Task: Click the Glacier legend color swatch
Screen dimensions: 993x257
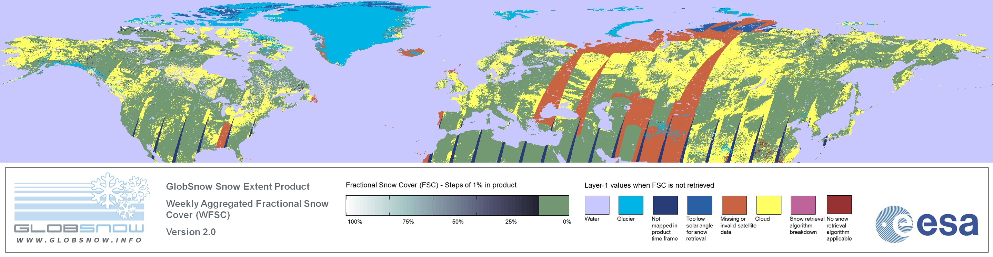Action: [x=631, y=205]
